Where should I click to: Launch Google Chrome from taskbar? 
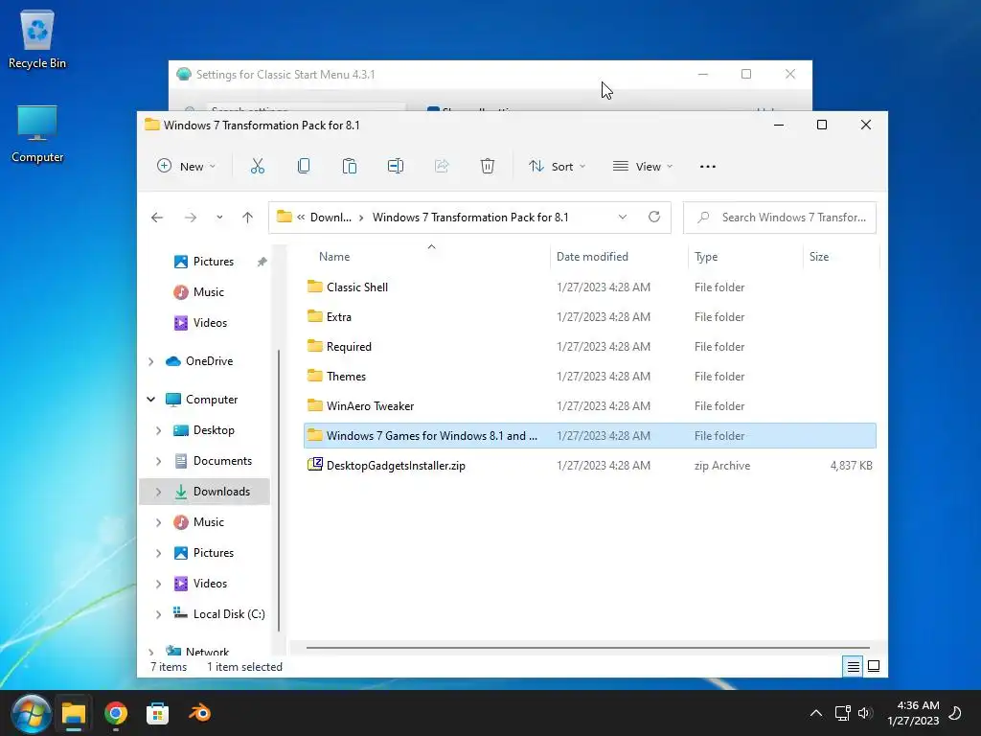pyautogui.click(x=116, y=713)
